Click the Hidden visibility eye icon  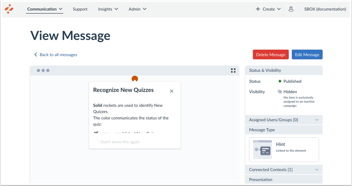pyautogui.click(x=280, y=92)
